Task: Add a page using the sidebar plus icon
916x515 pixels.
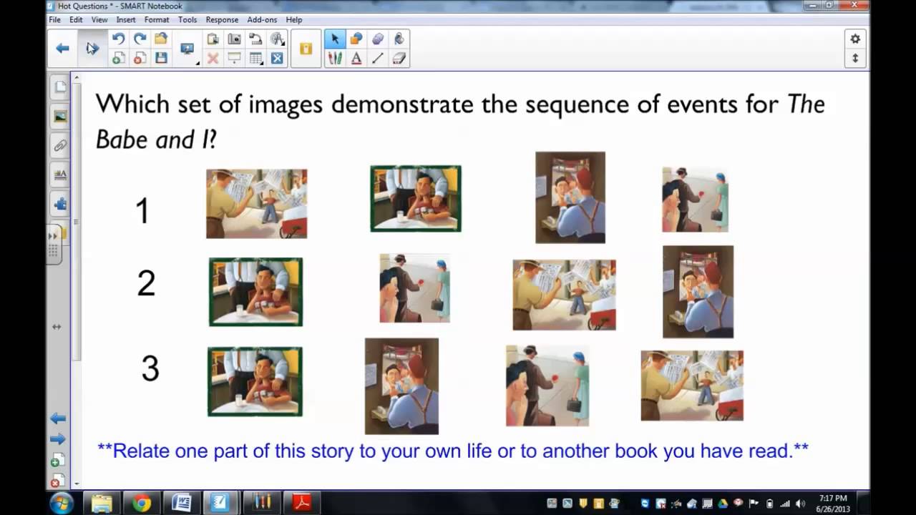Action: [58, 460]
